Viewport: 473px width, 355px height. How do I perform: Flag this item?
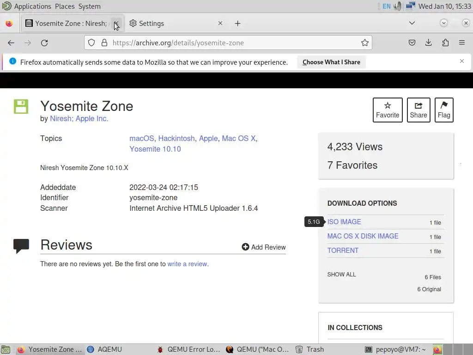(444, 110)
